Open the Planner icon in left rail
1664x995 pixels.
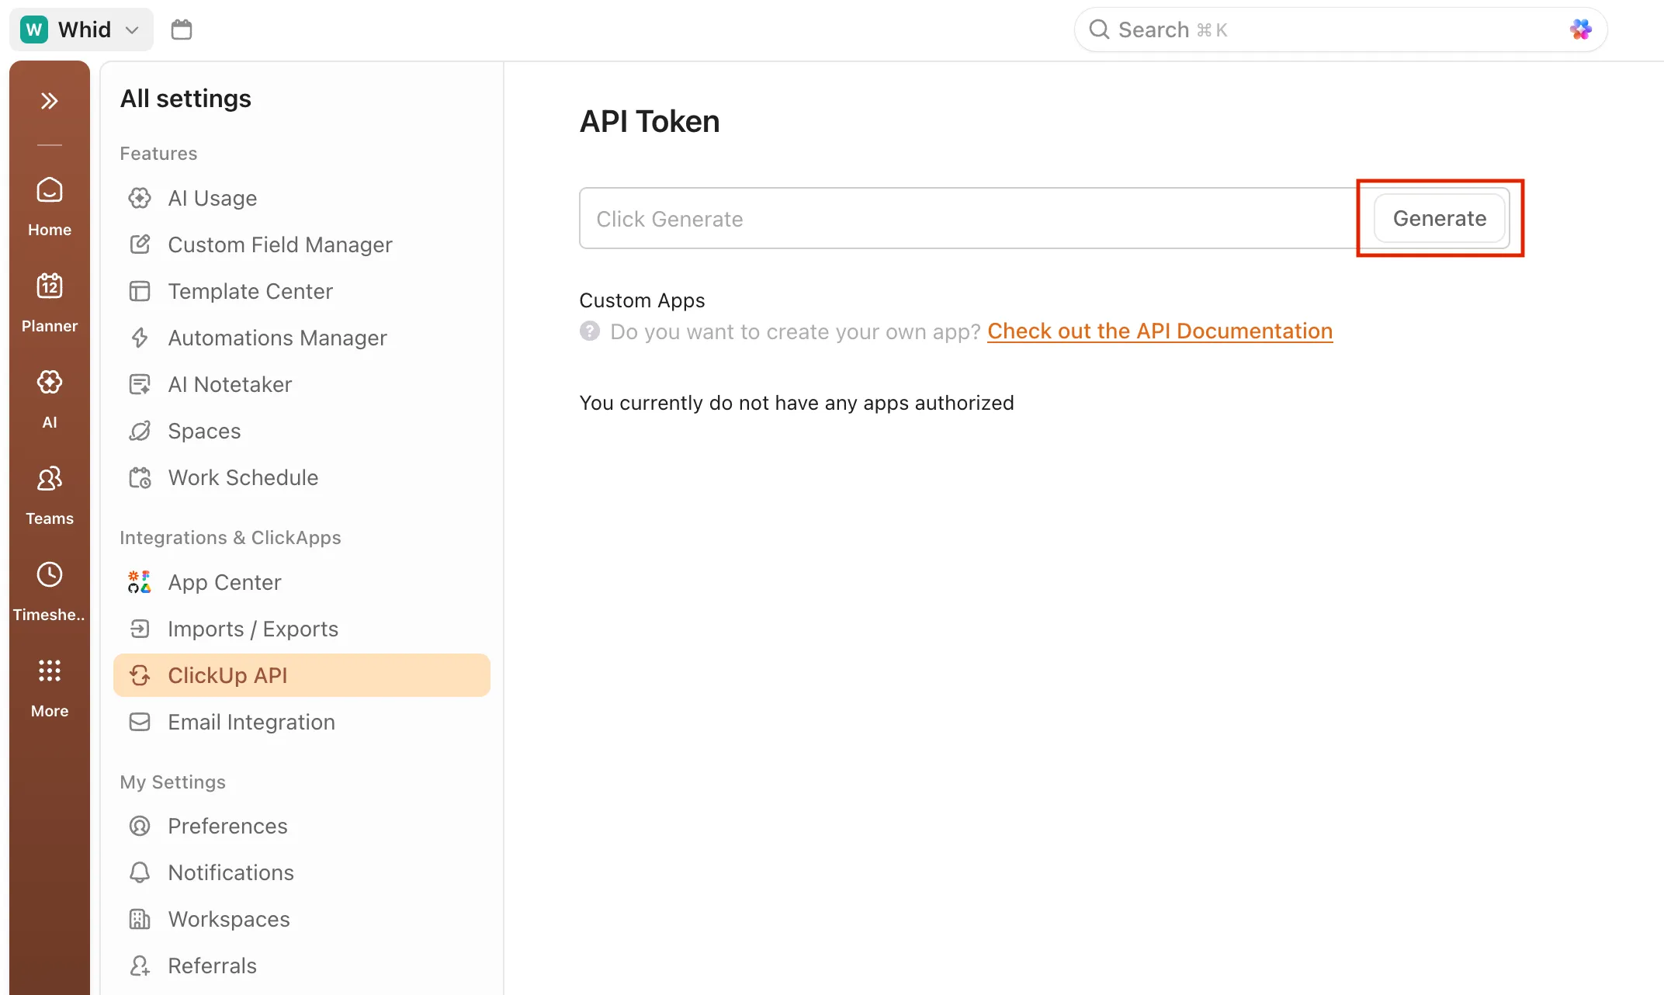pyautogui.click(x=50, y=303)
